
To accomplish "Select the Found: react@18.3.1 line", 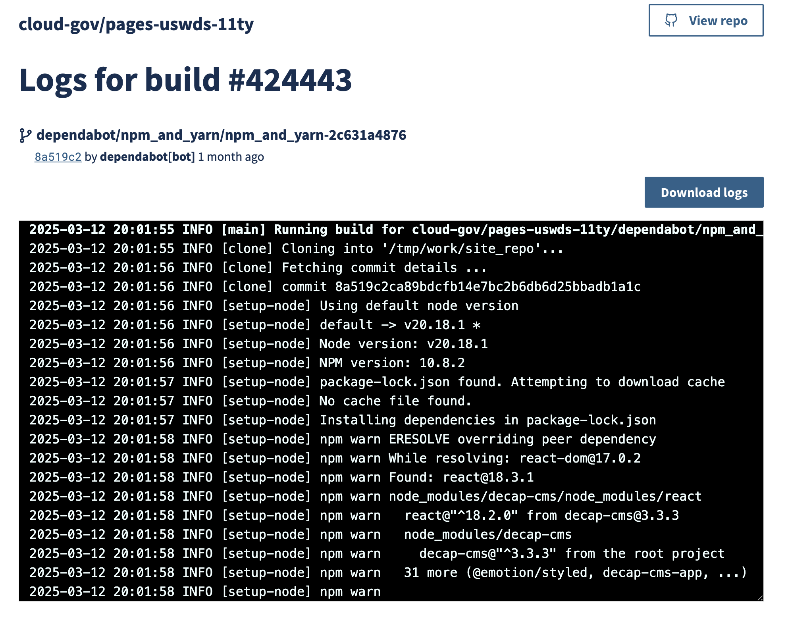I will pyautogui.click(x=281, y=477).
